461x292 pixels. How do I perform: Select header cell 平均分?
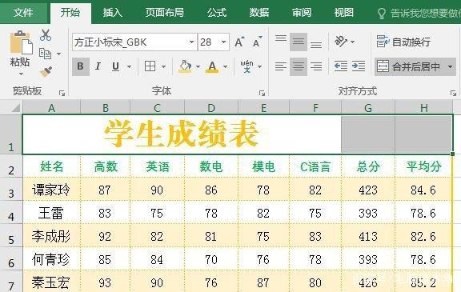(423, 166)
